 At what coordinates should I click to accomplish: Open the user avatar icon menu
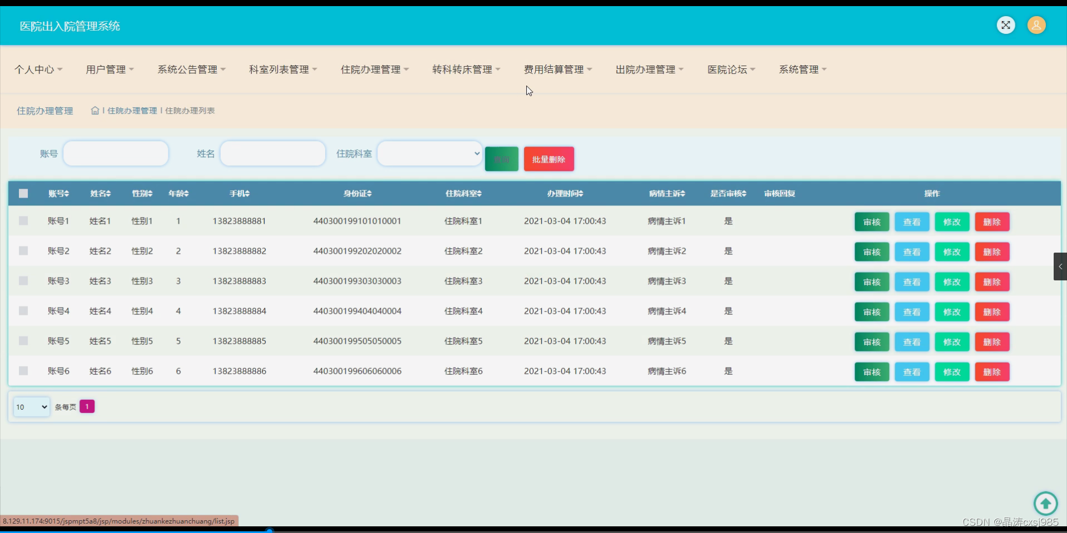tap(1036, 25)
